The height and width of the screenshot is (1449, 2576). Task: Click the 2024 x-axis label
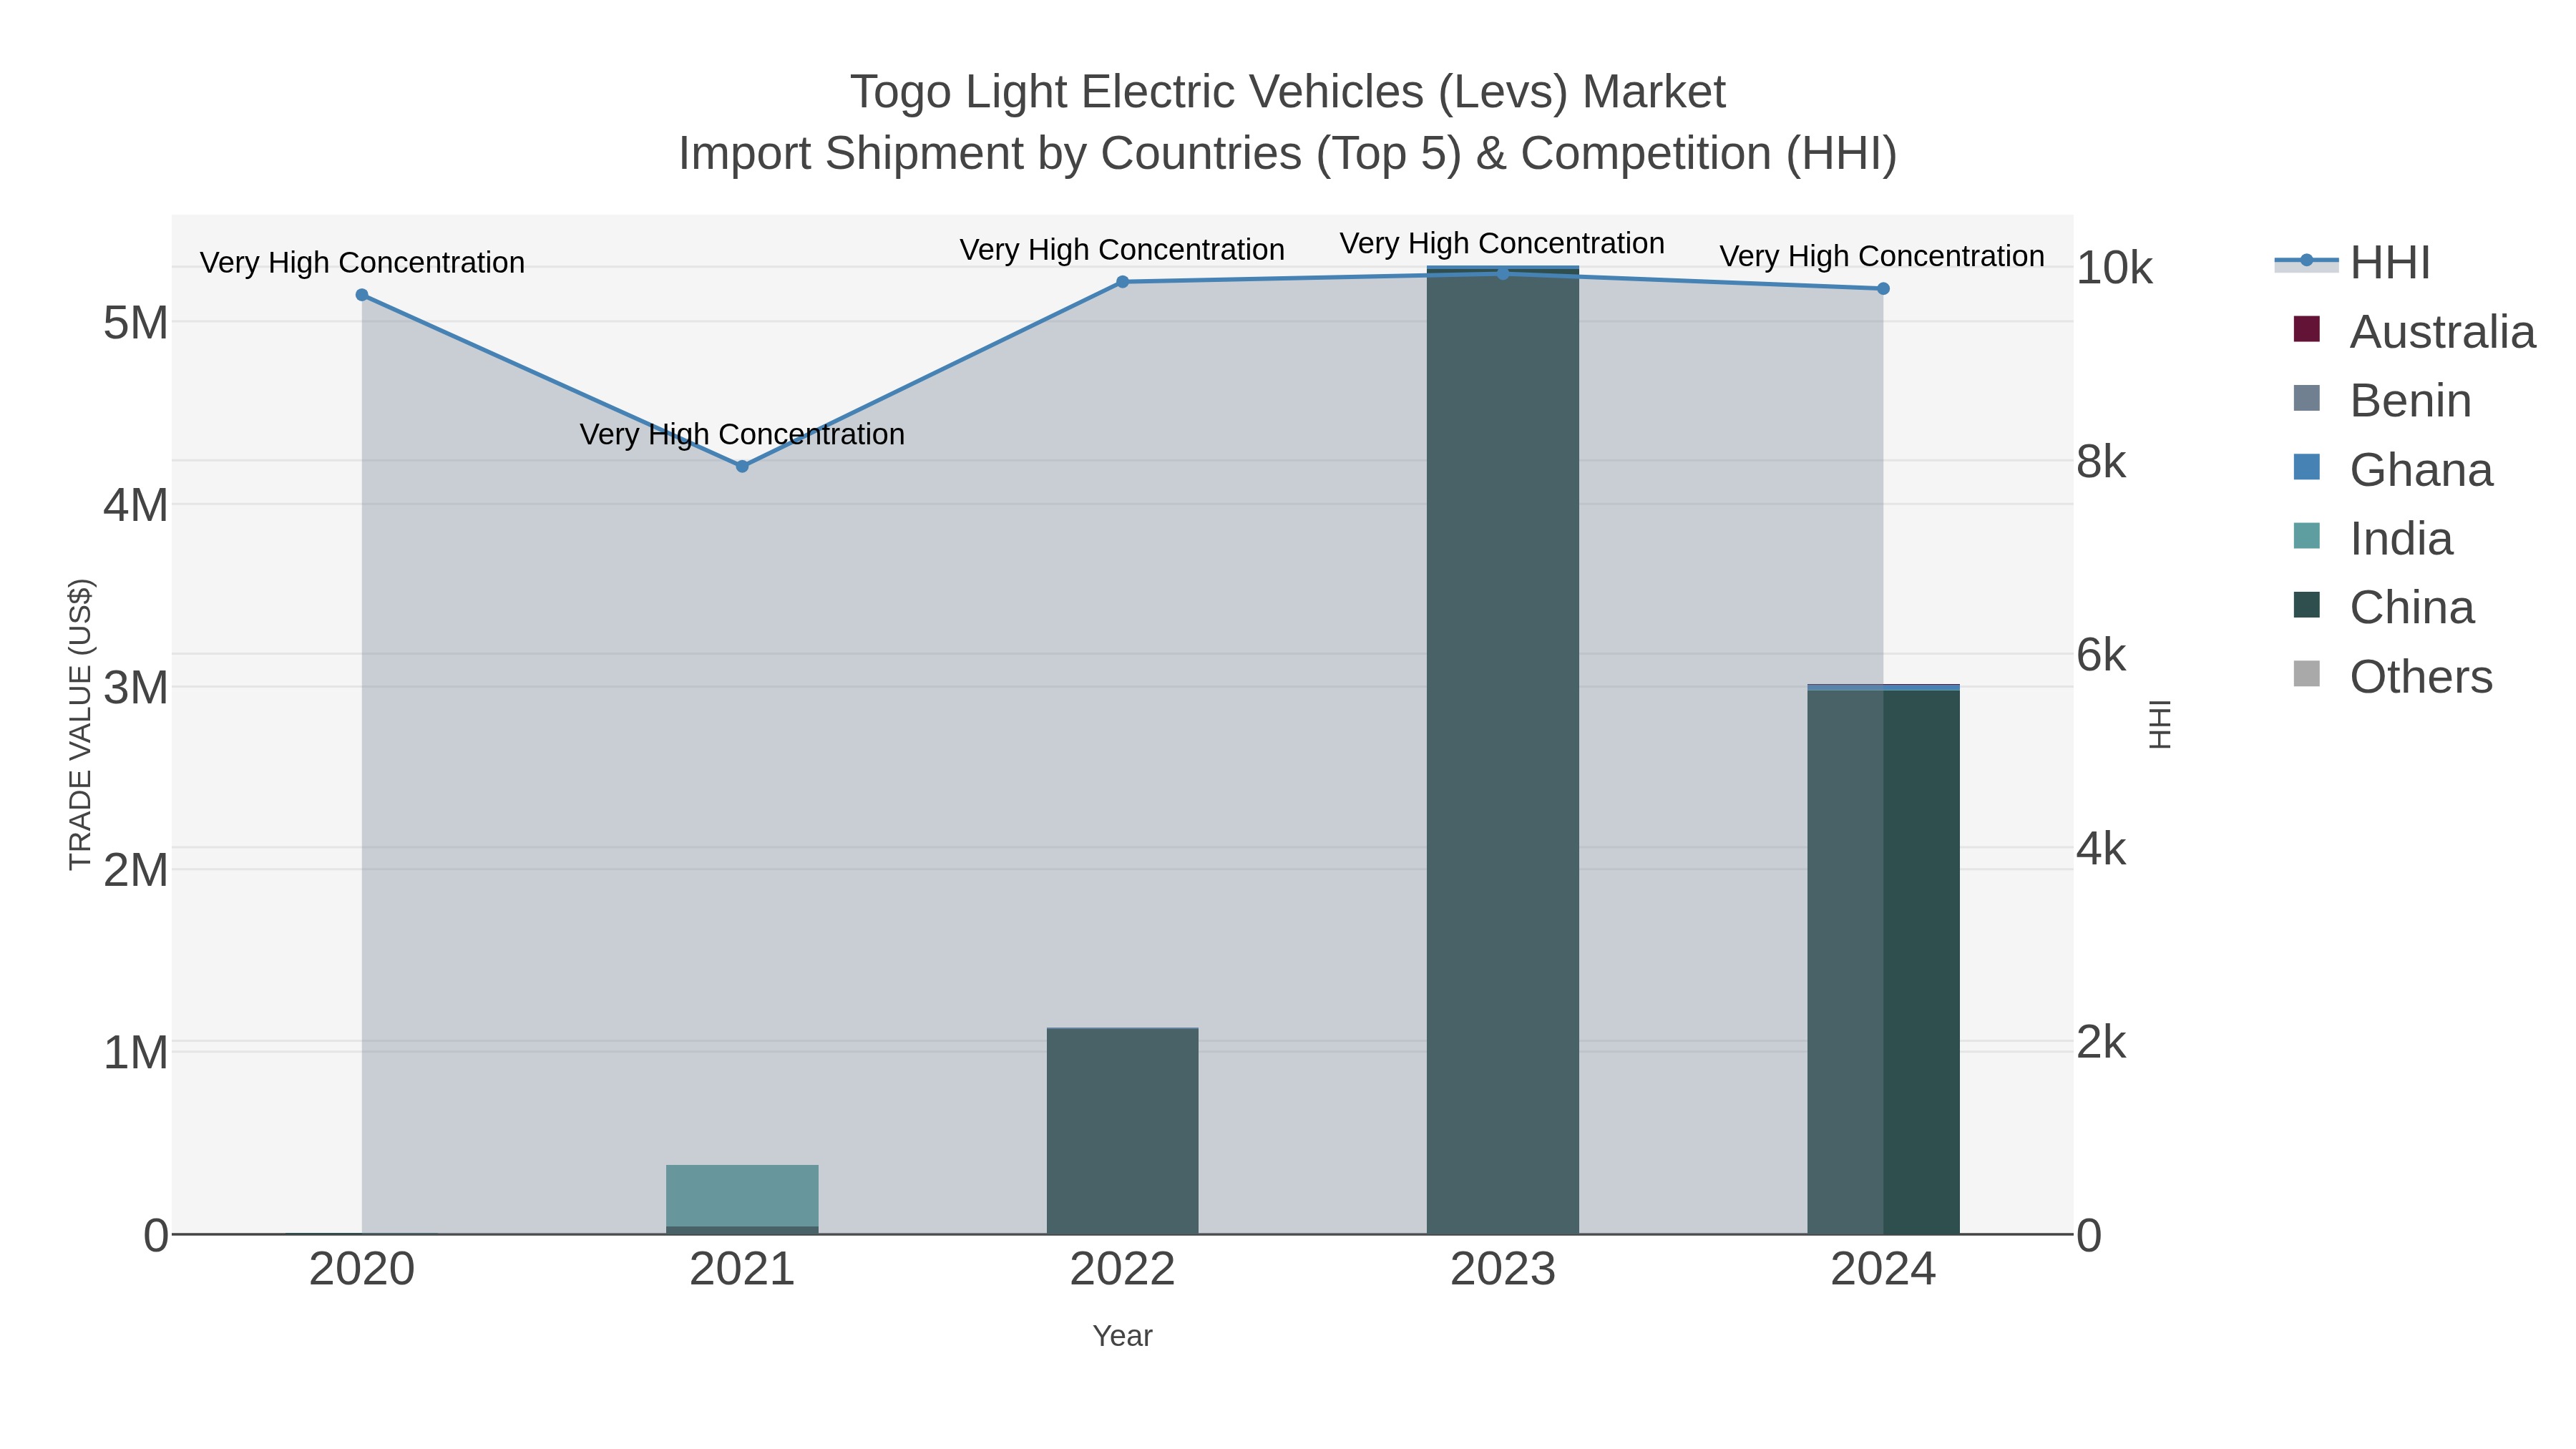(1883, 1270)
